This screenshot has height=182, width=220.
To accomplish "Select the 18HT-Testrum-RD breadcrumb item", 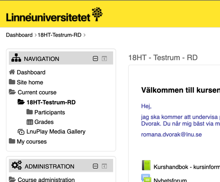I will pos(60,35).
